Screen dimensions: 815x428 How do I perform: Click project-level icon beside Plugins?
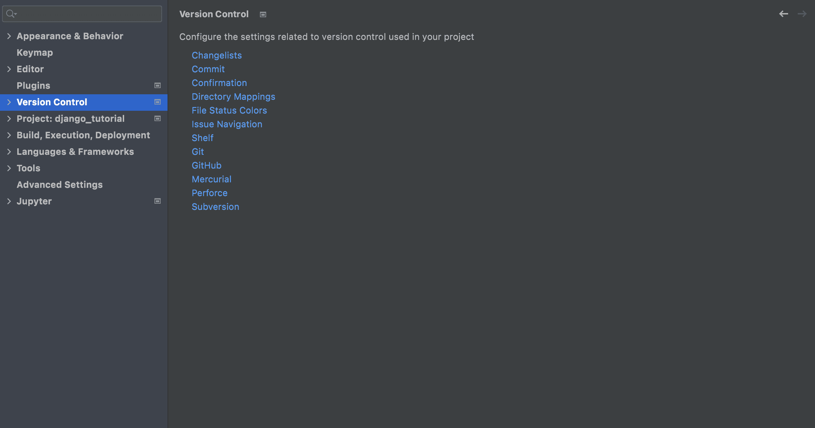coord(158,86)
